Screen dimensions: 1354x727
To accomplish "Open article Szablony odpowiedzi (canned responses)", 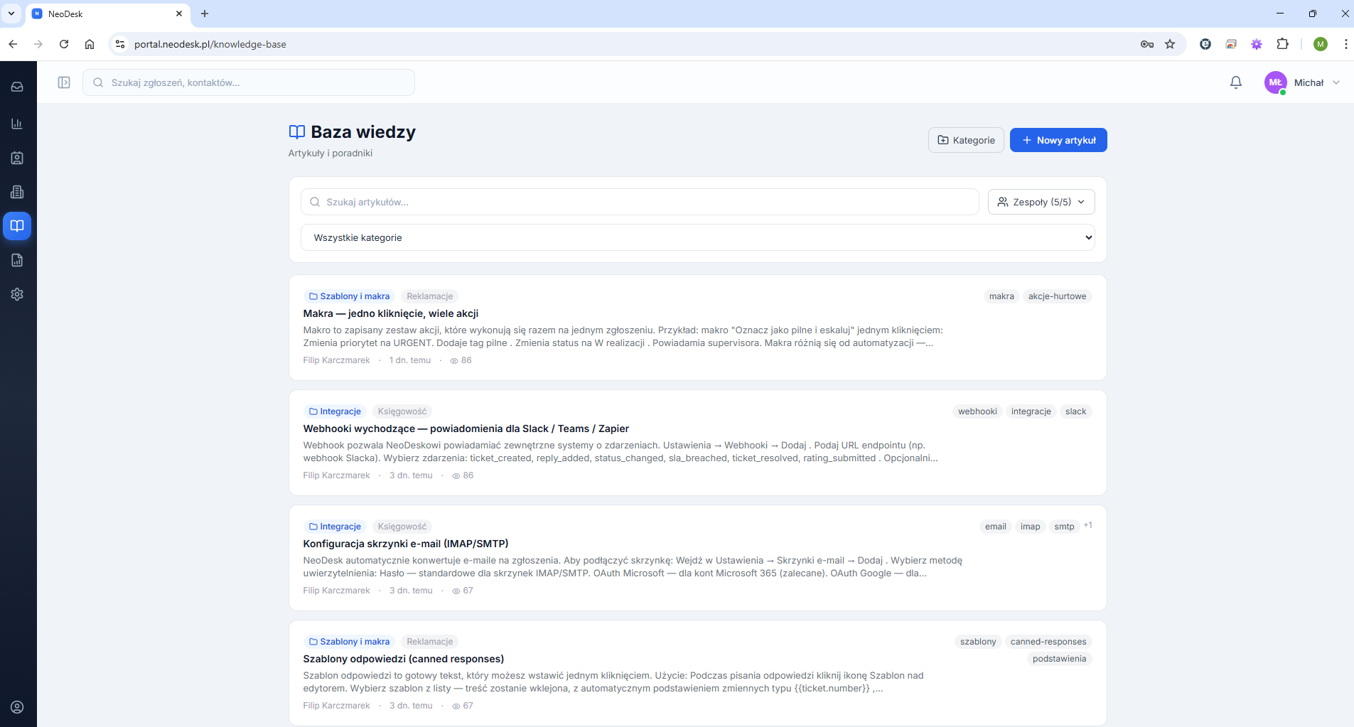I will [x=404, y=659].
